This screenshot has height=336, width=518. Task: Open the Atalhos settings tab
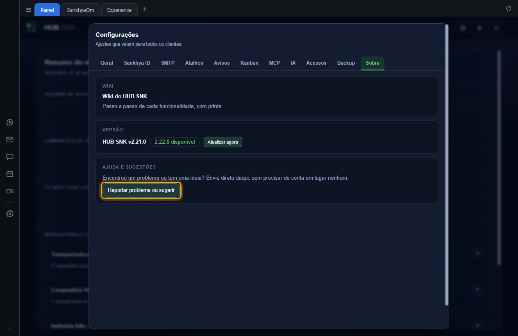point(194,63)
